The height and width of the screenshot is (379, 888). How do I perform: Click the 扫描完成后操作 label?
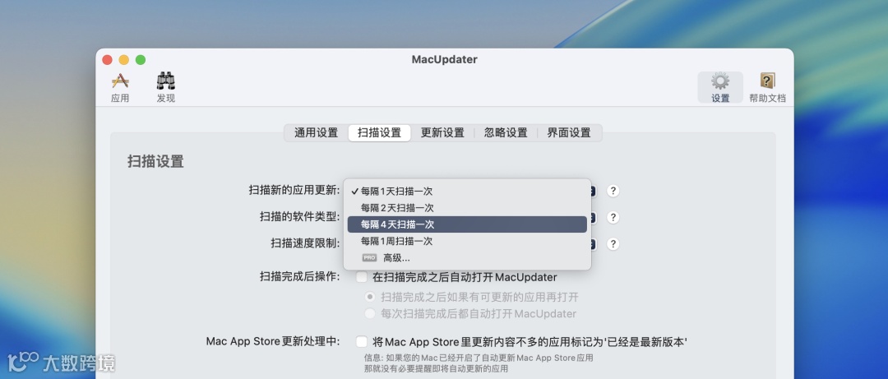[x=299, y=277]
